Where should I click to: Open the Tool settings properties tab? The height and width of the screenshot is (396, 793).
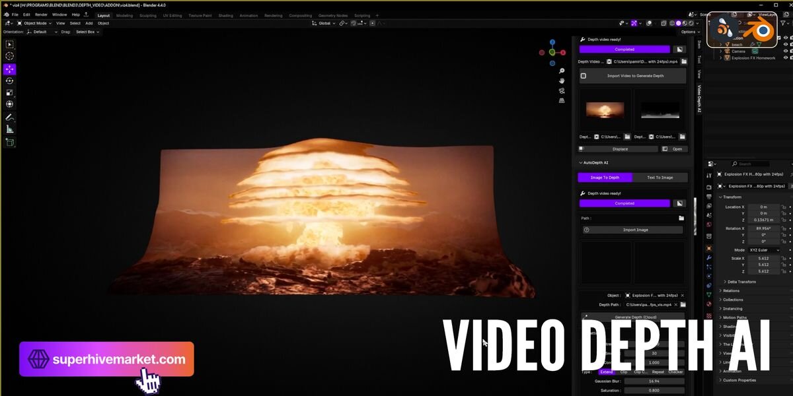point(709,176)
